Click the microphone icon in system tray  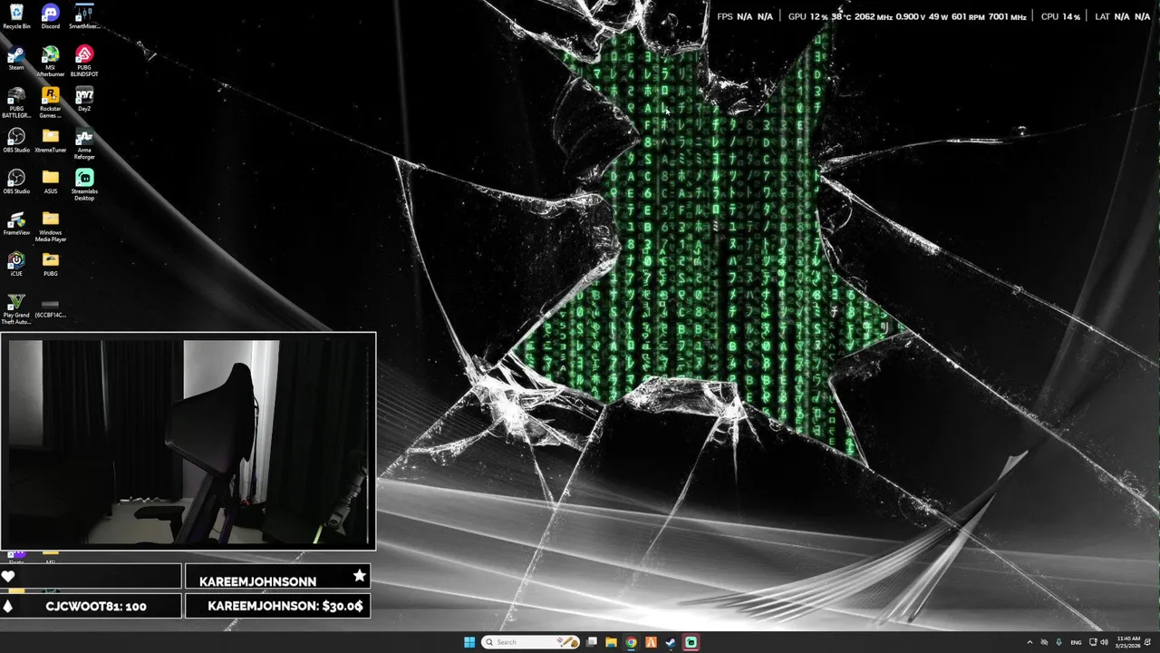(1058, 642)
